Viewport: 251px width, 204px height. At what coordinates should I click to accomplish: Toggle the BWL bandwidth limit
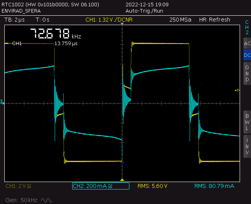pyautogui.click(x=247, y=122)
